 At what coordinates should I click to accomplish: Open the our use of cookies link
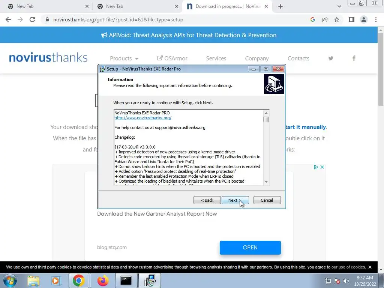(348, 267)
